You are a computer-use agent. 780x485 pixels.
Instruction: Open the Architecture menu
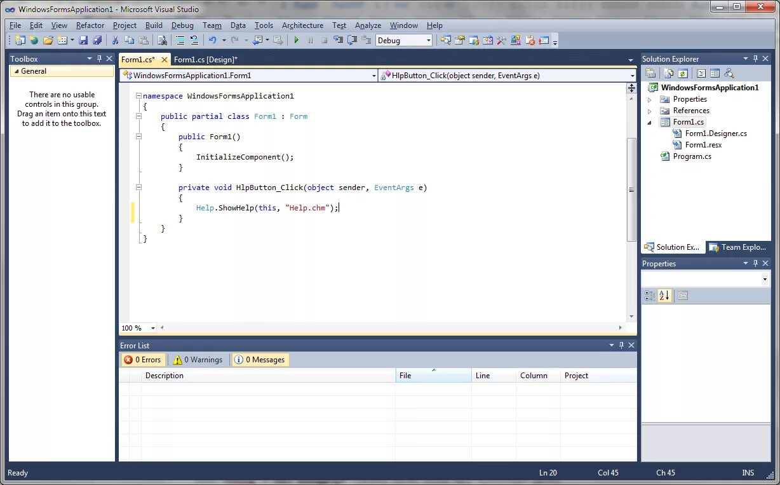click(x=302, y=25)
